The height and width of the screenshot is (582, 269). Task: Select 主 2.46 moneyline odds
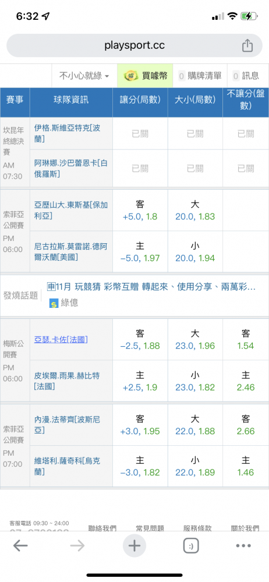(x=246, y=381)
